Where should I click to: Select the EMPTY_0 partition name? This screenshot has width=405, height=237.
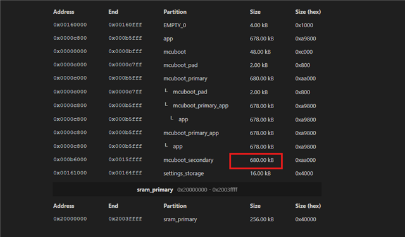point(175,25)
